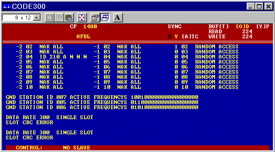This screenshot has height=152, width=275.
Task: Click 'GND STATION ID 007' line
Action: pyautogui.click(x=102, y=97)
